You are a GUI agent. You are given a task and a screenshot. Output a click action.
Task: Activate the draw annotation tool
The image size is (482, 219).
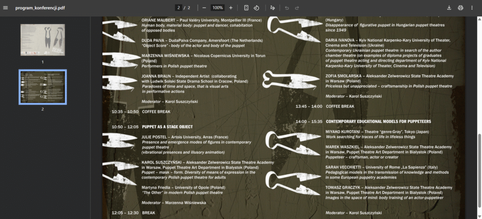tap(272, 8)
